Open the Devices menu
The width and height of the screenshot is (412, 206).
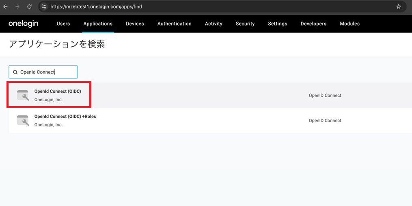pyautogui.click(x=135, y=24)
